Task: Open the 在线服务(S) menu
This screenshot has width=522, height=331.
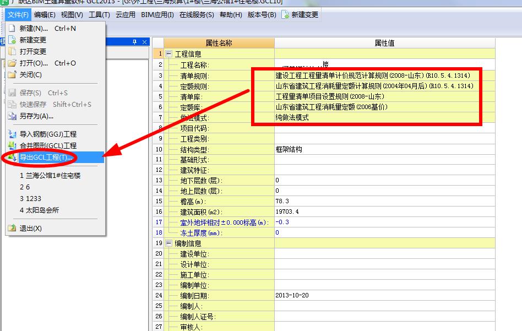Action: point(197,15)
